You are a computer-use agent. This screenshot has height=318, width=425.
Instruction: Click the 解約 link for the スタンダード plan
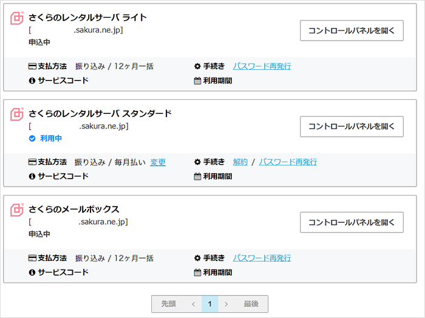pyautogui.click(x=240, y=162)
